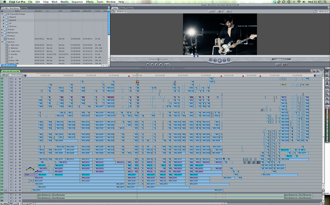Select the '2. Midshots' sequence

(14, 48)
